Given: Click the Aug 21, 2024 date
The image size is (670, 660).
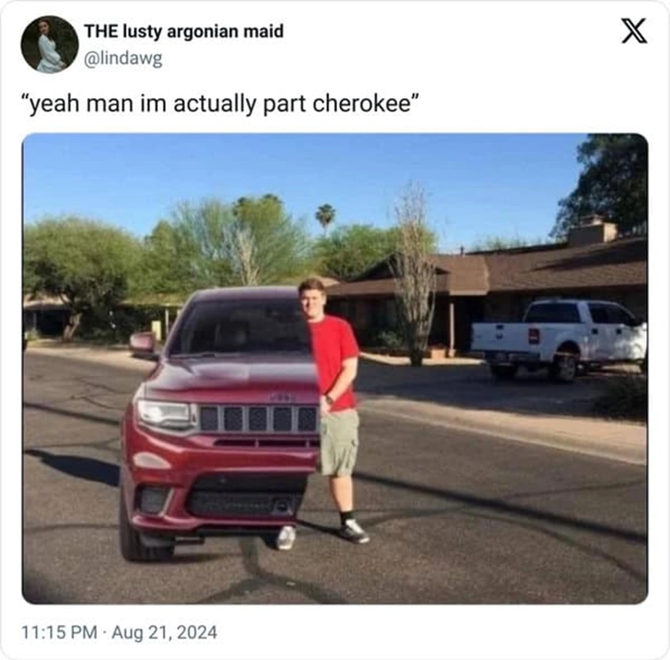Looking at the screenshot, I should click(x=164, y=632).
